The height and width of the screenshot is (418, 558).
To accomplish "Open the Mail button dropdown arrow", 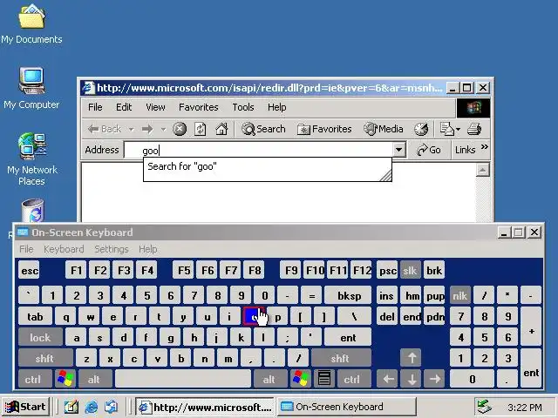I will tap(458, 129).
